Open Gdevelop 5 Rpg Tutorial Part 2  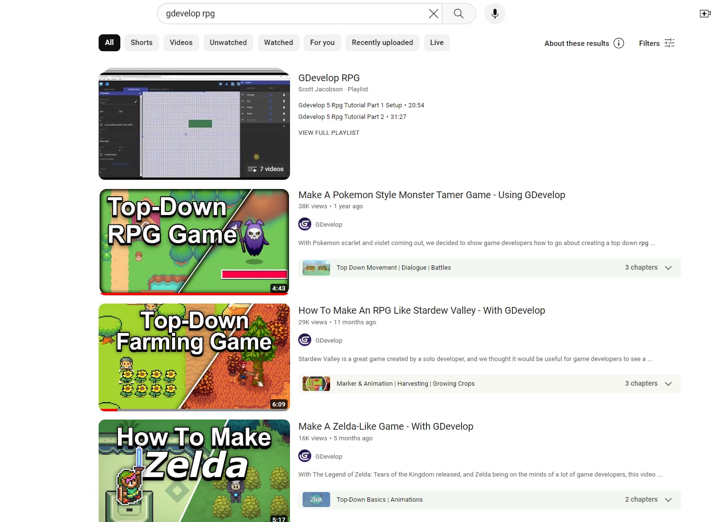coord(341,117)
